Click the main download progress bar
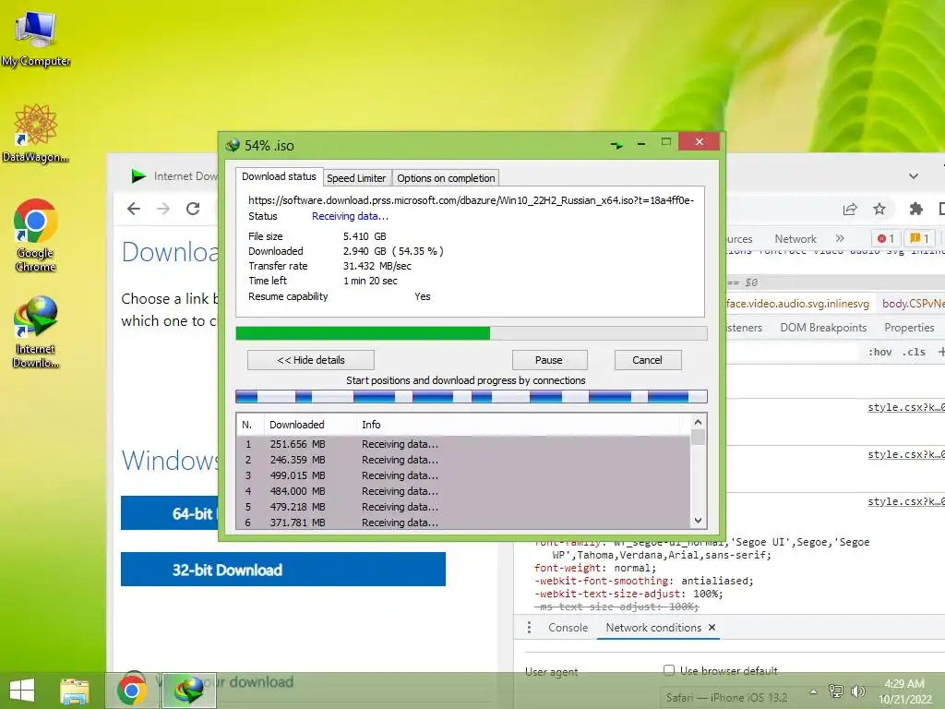The height and width of the screenshot is (709, 945). click(472, 332)
